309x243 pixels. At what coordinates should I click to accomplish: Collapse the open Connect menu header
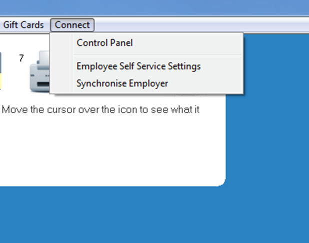coord(72,25)
